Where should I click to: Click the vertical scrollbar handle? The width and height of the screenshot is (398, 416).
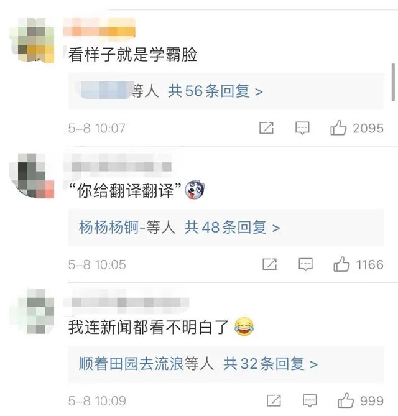(393, 82)
